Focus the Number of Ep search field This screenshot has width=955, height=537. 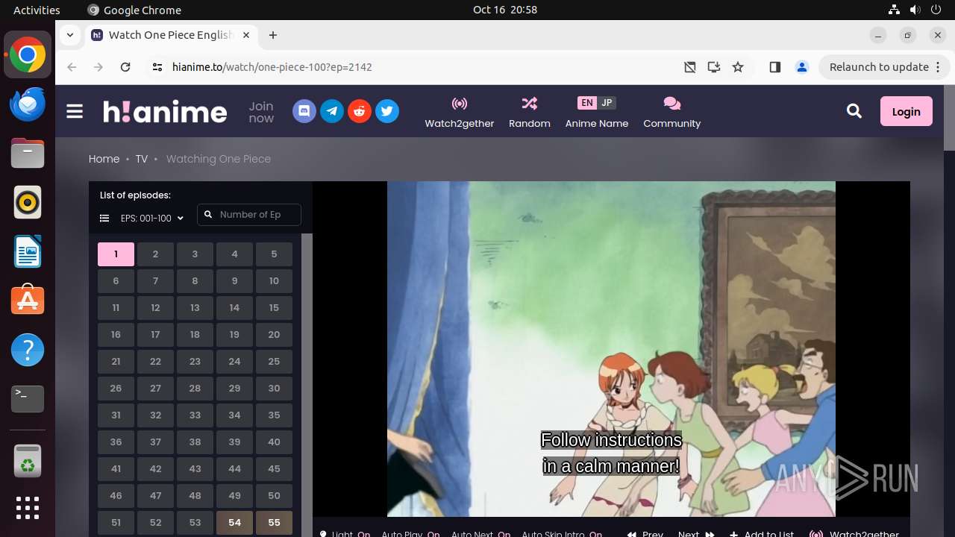[x=249, y=215]
